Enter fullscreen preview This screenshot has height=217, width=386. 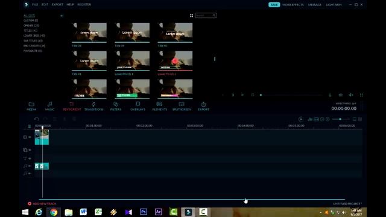pyautogui.click(x=361, y=95)
